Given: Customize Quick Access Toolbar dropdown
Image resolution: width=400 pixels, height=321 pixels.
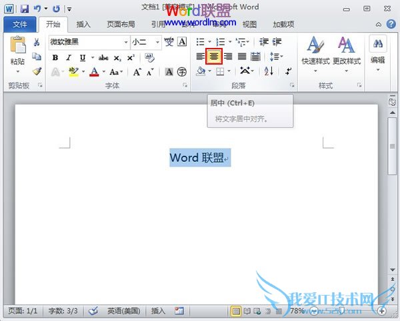Looking at the screenshot, I should [x=69, y=9].
